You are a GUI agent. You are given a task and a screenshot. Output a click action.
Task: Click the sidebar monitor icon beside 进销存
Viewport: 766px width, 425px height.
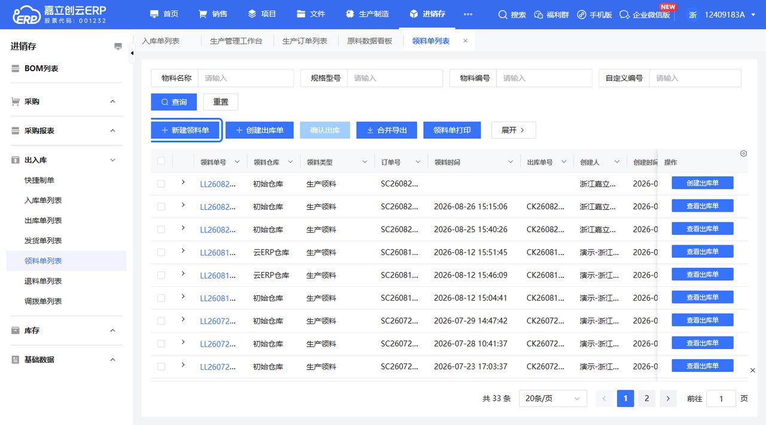click(x=118, y=47)
